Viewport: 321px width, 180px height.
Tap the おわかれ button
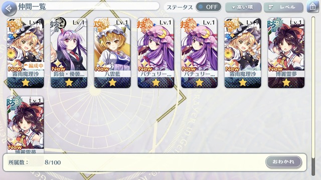point(283,161)
